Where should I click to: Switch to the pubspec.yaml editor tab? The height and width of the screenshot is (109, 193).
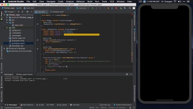[58, 12]
